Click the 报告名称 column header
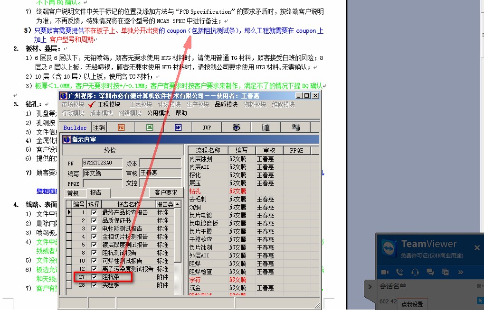484x310 pixels. 129,204
